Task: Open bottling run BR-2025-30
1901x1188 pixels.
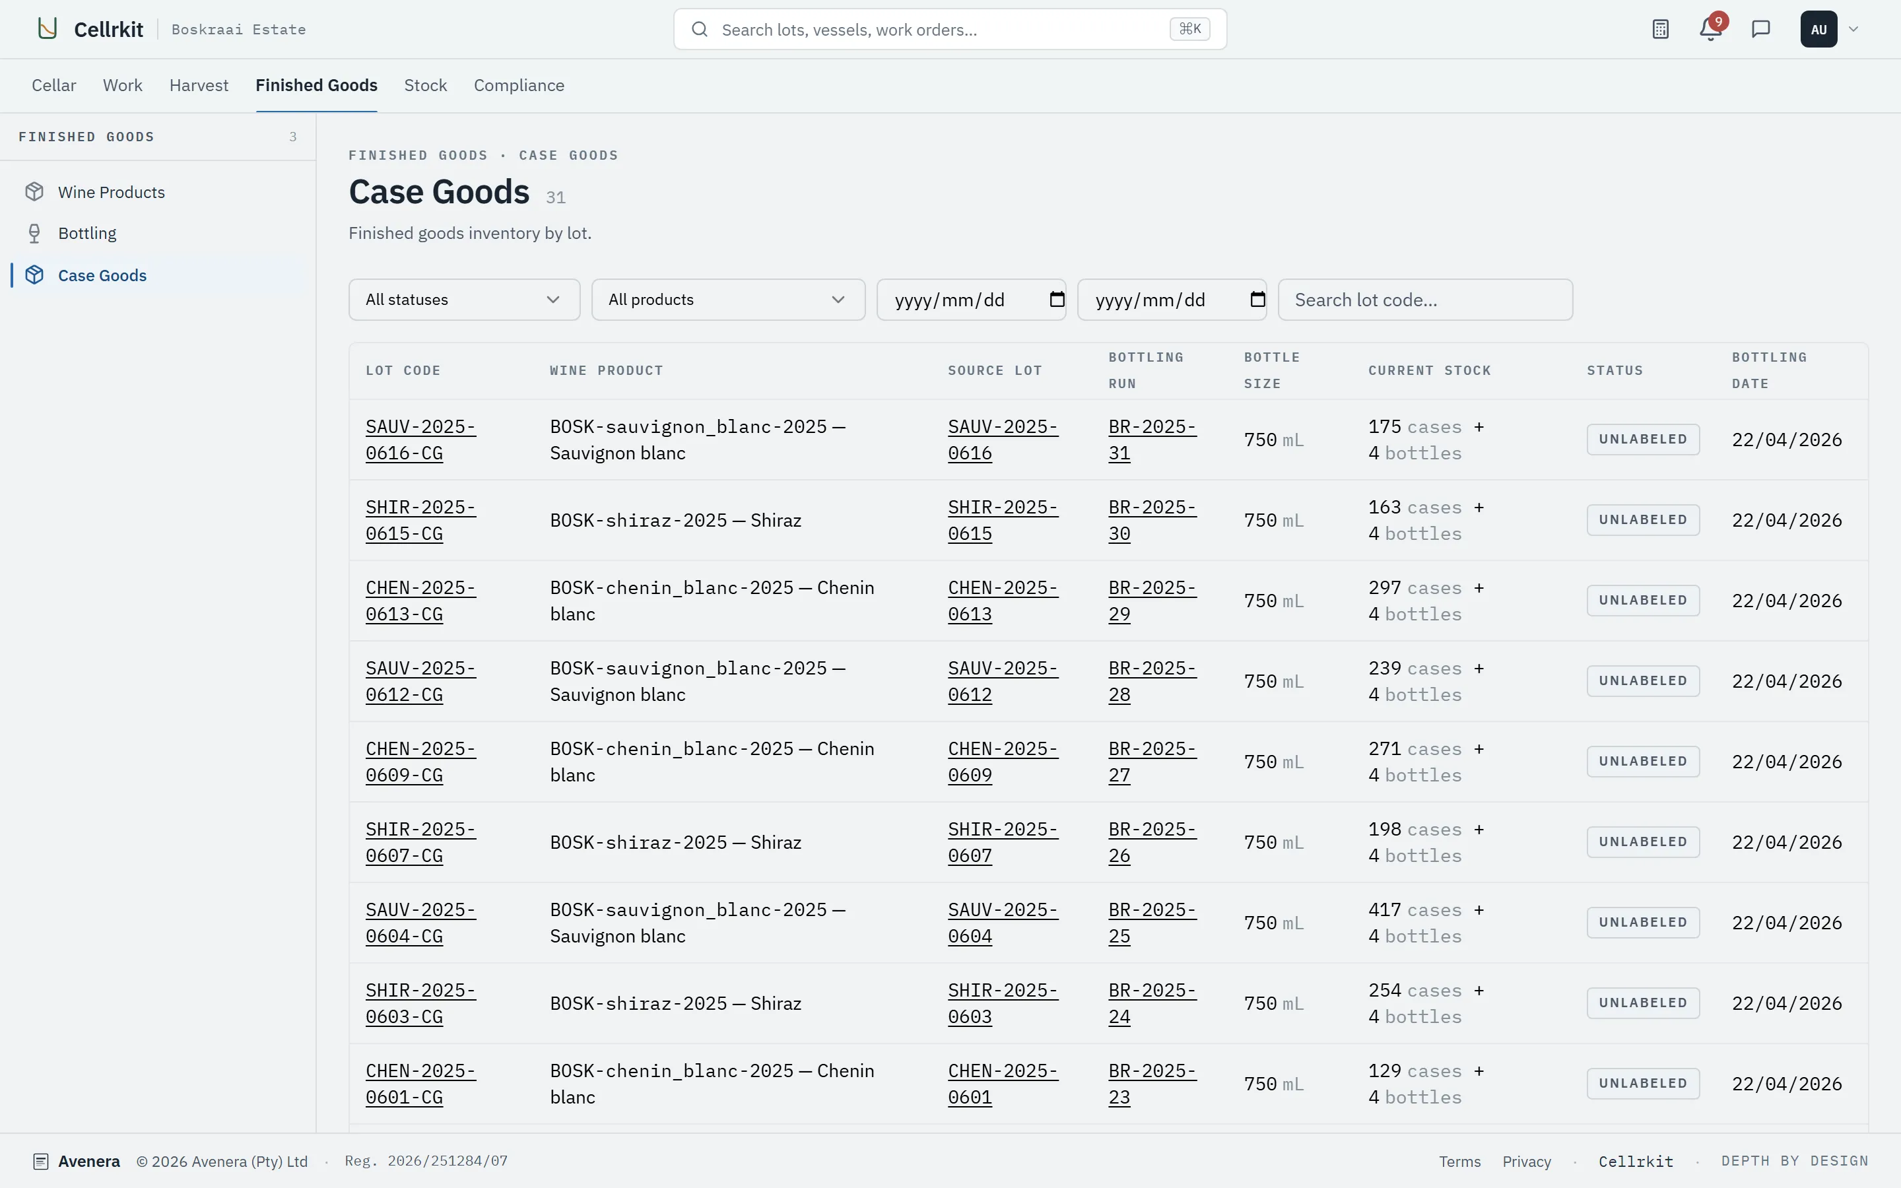Action: 1152,520
